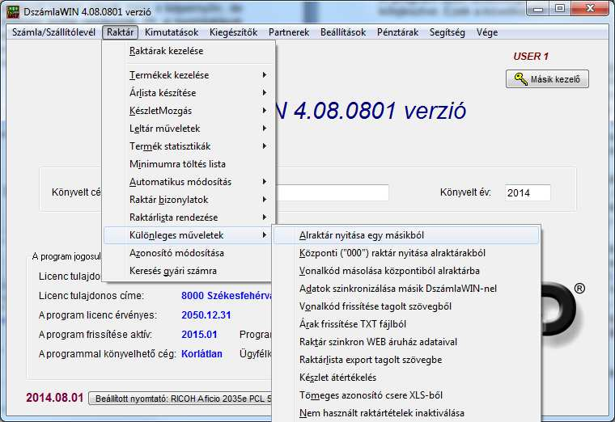Open the Partnerek menu
Screen dimensions: 615x422
(289, 32)
